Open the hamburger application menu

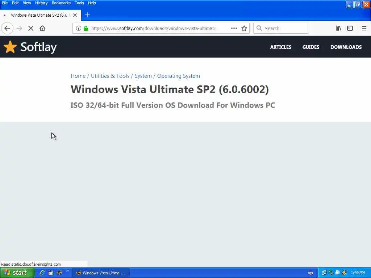point(364,28)
